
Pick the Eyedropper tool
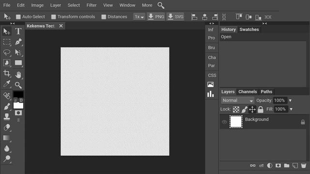7,84
